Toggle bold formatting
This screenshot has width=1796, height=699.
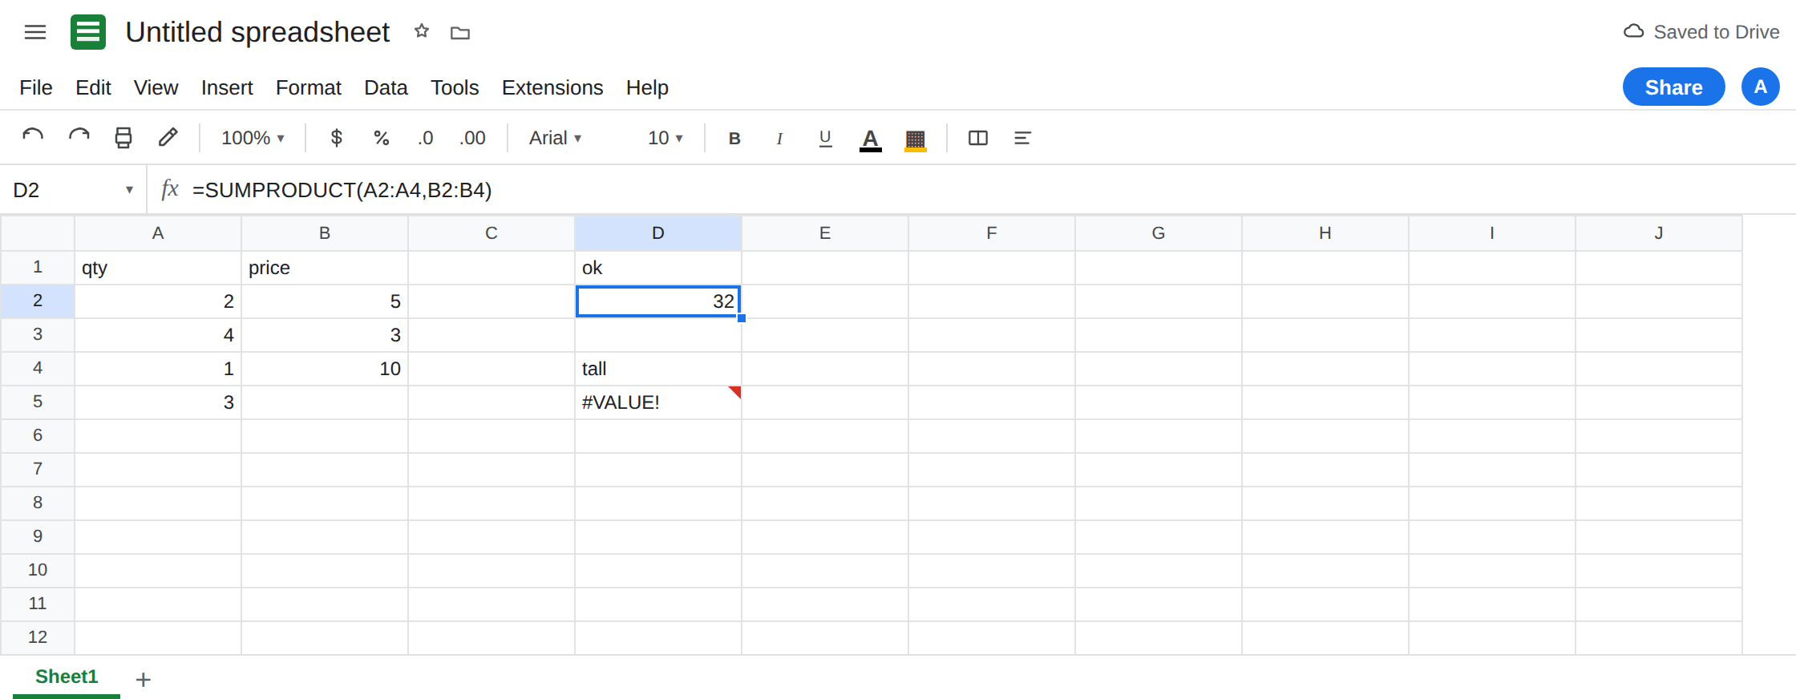[x=734, y=138]
